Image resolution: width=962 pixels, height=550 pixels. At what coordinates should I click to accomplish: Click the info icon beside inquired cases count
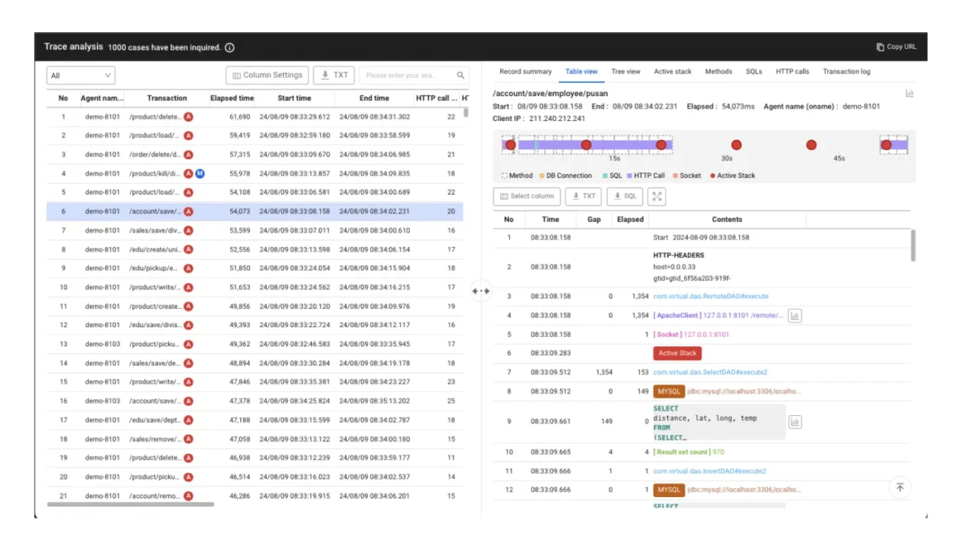click(x=230, y=47)
